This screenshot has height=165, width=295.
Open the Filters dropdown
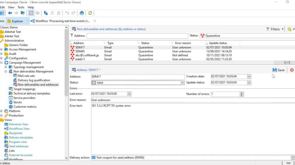coord(275,29)
